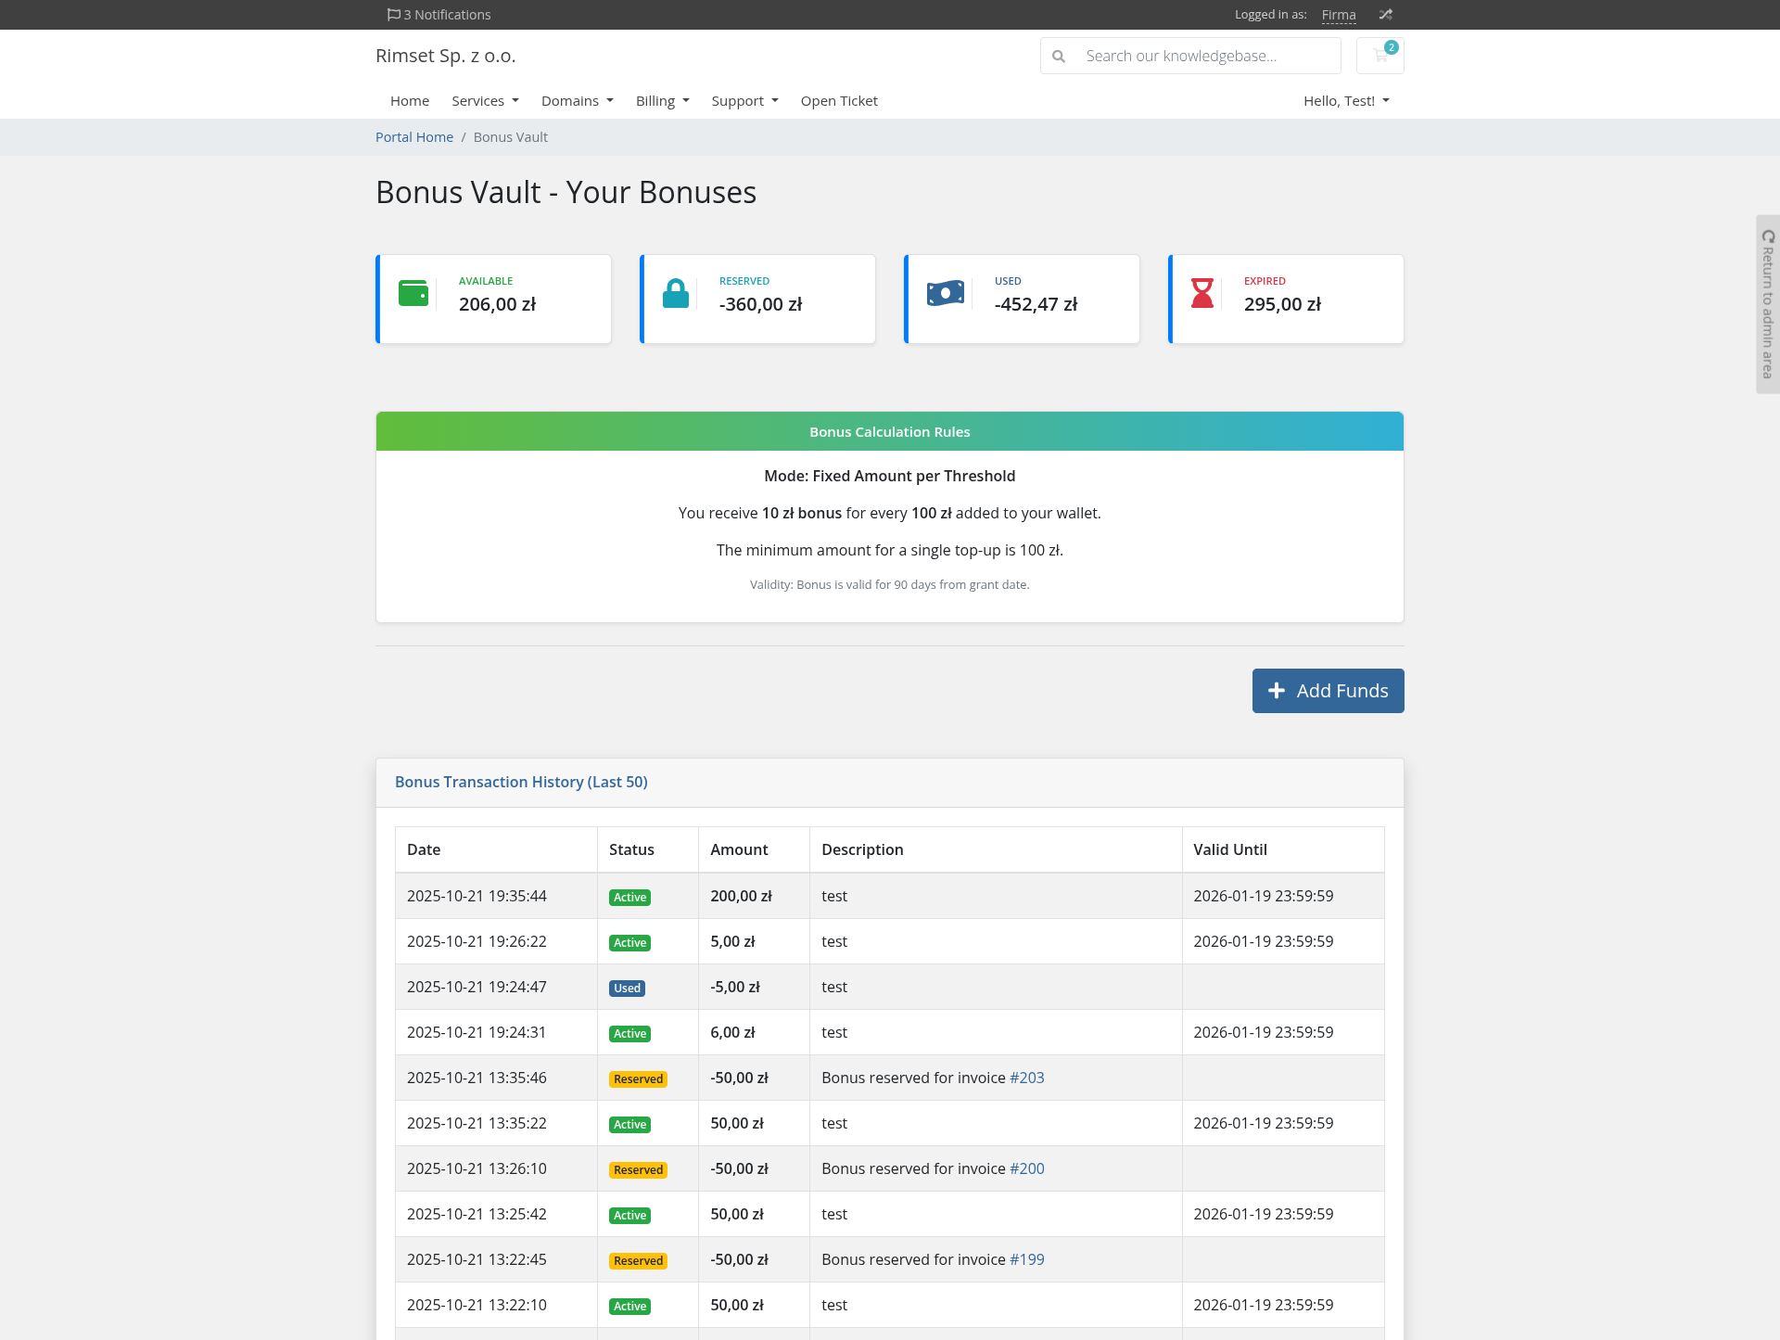Expand the Services dropdown menu

point(485,101)
